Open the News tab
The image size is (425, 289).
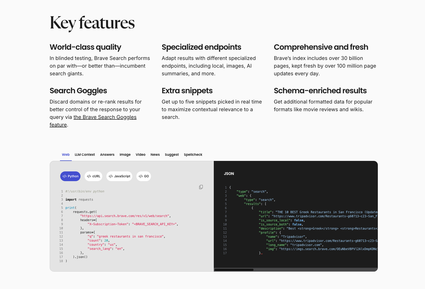(155, 154)
